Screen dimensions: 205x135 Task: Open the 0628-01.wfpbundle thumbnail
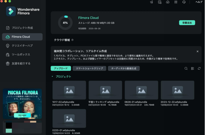coord(141,90)
